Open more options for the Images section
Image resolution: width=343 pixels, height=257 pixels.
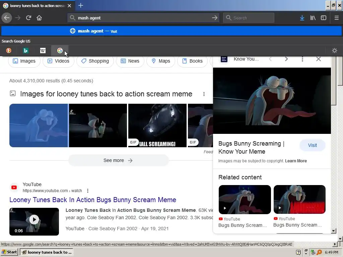point(204,94)
